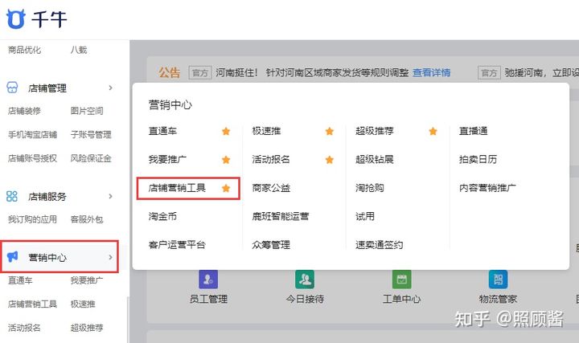Expand the 店铺服务 section arrow
This screenshot has width=579, height=343.
[110, 196]
